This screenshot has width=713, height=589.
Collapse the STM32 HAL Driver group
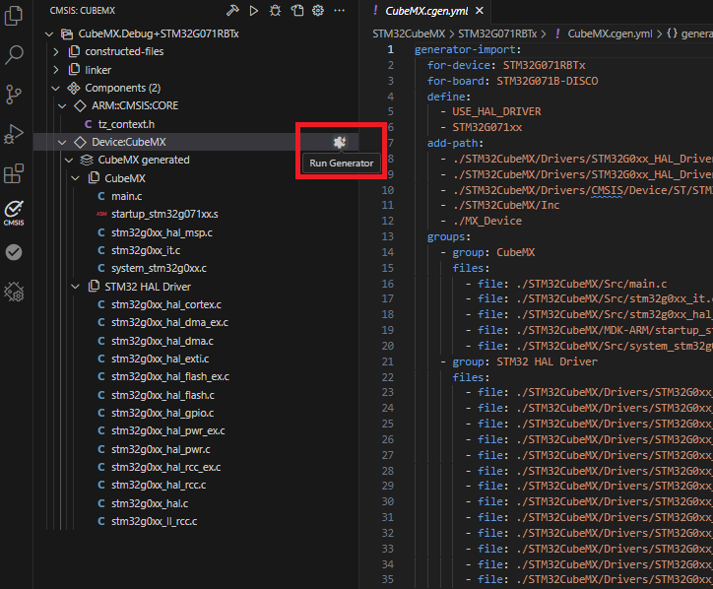(76, 287)
